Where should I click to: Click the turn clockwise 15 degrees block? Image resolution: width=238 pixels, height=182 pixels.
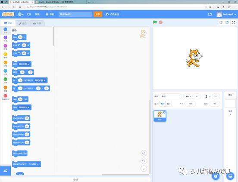tap(21, 45)
